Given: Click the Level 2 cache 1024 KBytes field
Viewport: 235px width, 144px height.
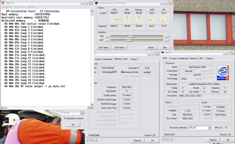Looking at the screenshot, I should 221,115.
